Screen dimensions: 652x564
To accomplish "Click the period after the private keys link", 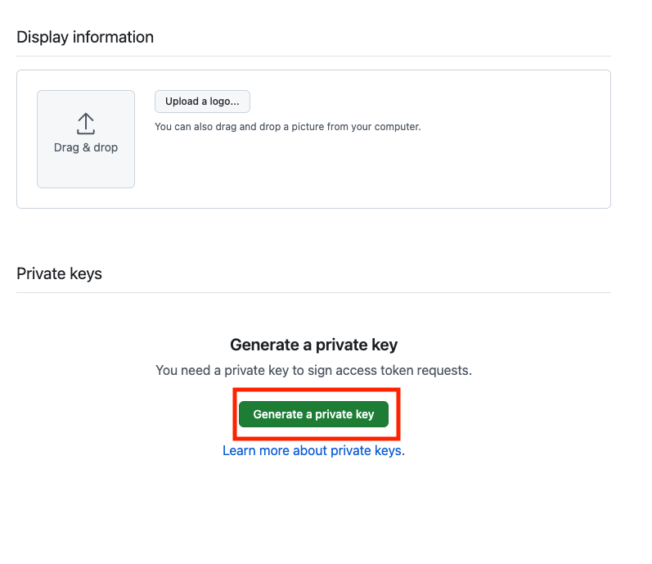I will click(403, 451).
